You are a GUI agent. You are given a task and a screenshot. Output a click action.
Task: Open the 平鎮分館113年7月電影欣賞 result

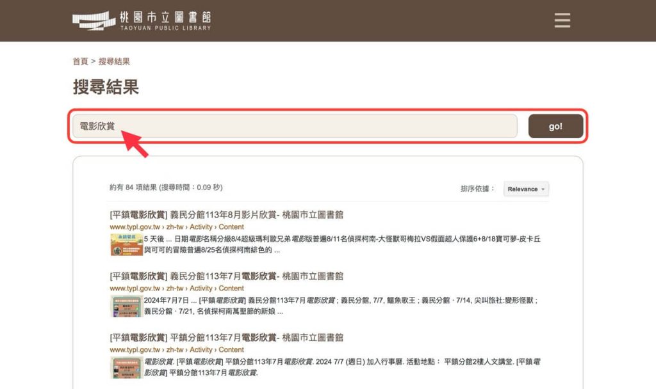pyautogui.click(x=226, y=338)
